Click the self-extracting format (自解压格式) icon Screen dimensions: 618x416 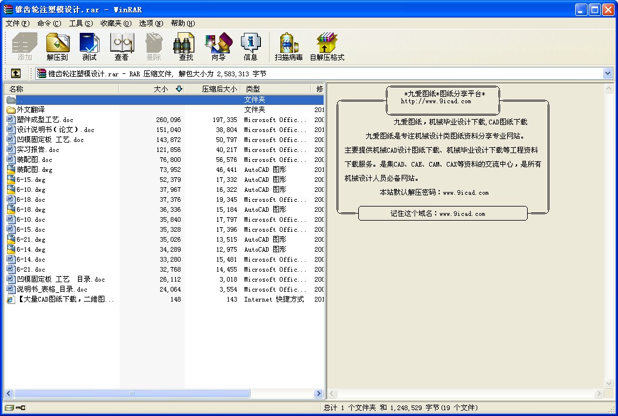[x=327, y=46]
